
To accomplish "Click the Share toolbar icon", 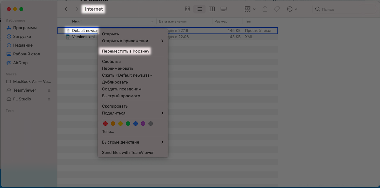I will pos(265,9).
